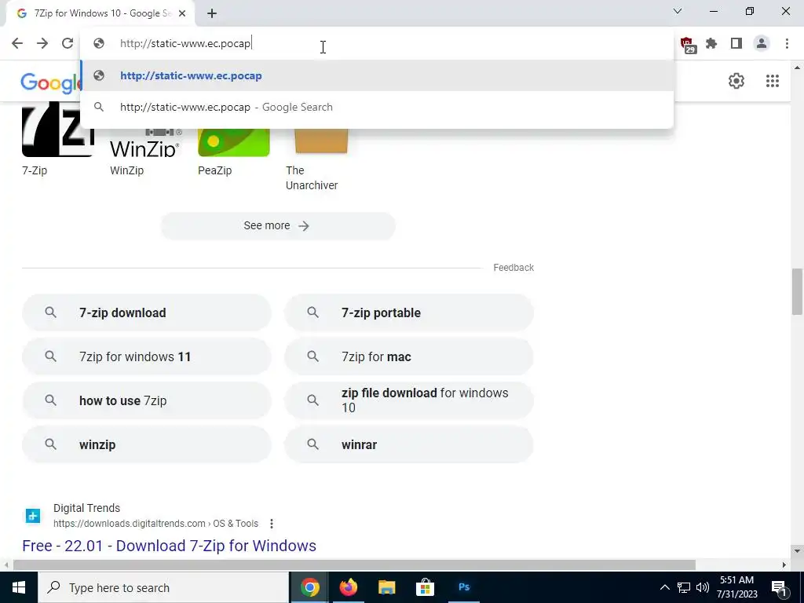804x603 pixels.
Task: Open the notification center icon
Action: click(x=779, y=587)
